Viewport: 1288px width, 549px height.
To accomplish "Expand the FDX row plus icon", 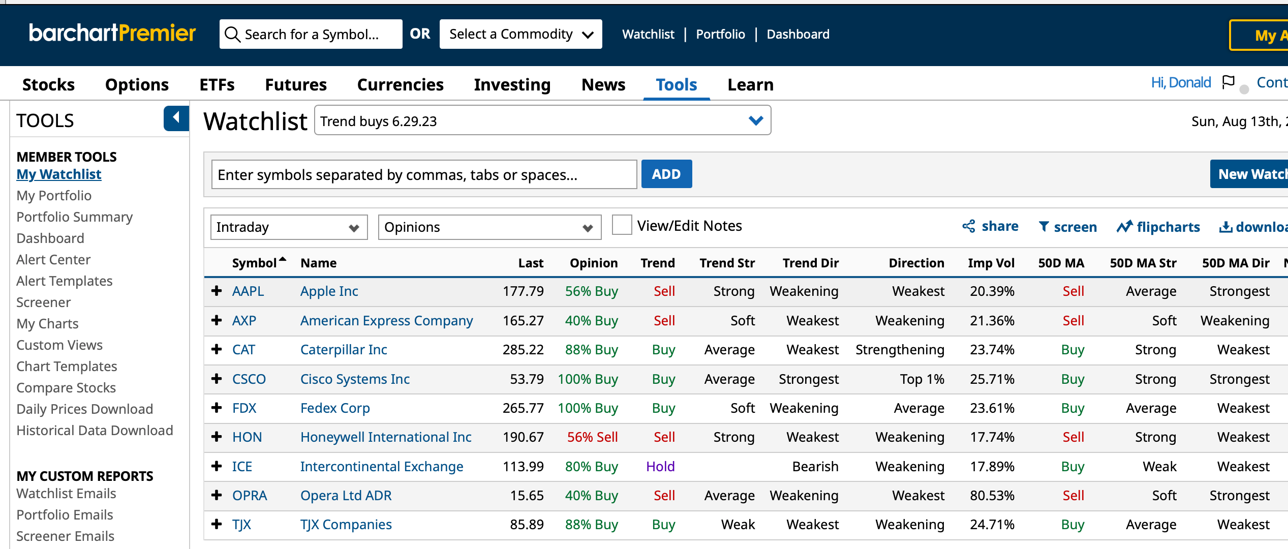I will 217,408.
